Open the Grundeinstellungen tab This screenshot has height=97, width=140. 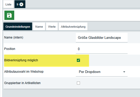pos(18,26)
